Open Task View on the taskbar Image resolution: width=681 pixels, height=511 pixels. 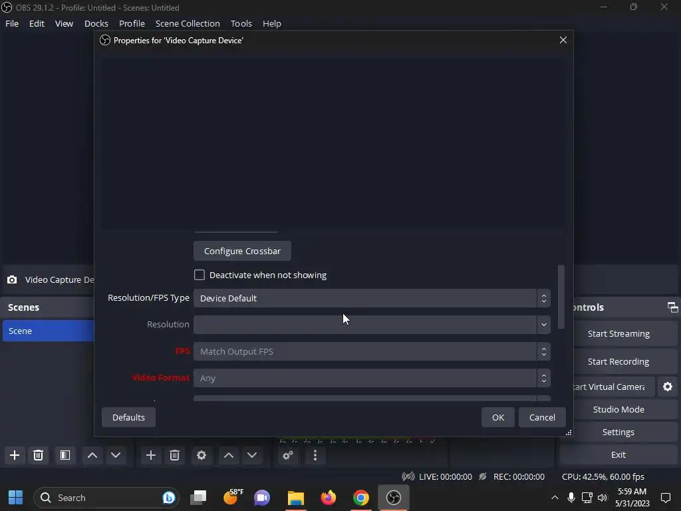click(x=198, y=498)
